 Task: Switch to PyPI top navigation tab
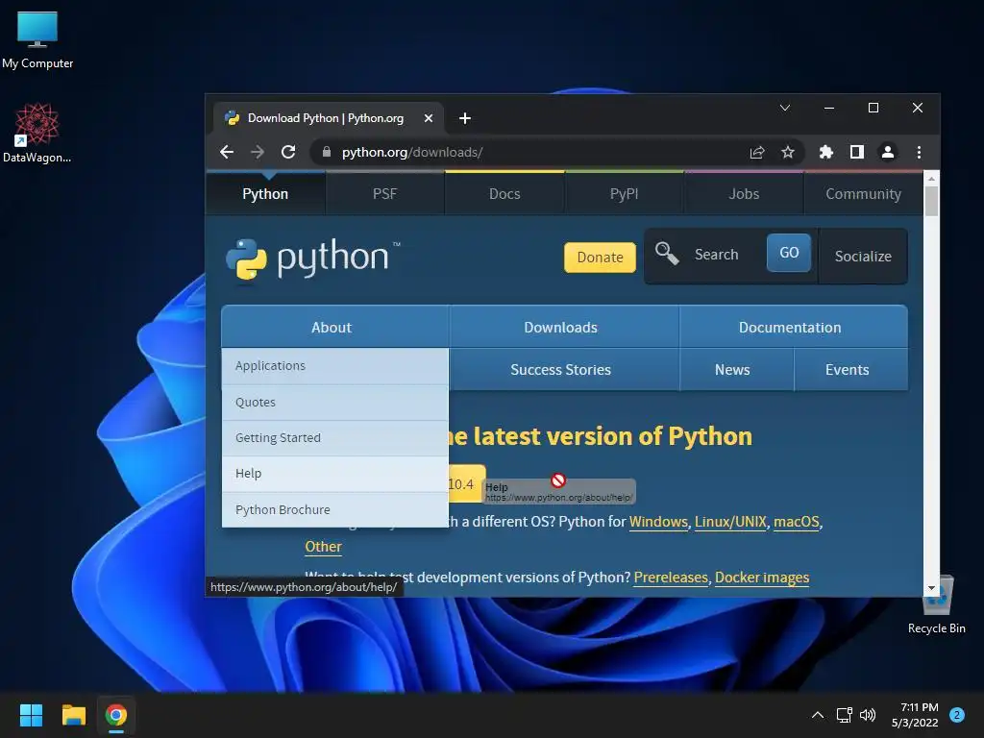(x=624, y=194)
